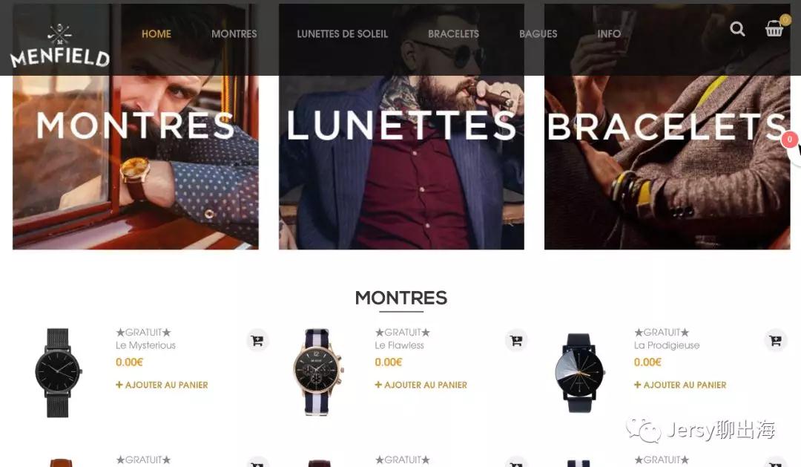This screenshot has height=467, width=801.
Task: Open the Montres menu item
Action: click(234, 33)
